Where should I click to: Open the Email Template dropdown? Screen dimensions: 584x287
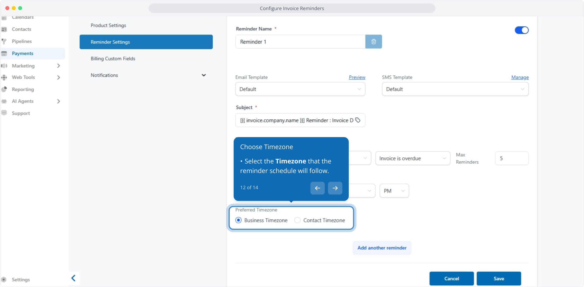300,89
